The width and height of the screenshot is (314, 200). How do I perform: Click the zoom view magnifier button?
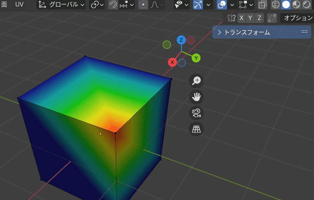196,81
